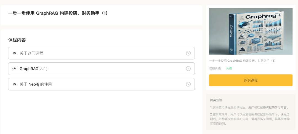Click the code icon beside 关于 Neo4j 的使用
The image size is (298, 134).
click(x=14, y=84)
